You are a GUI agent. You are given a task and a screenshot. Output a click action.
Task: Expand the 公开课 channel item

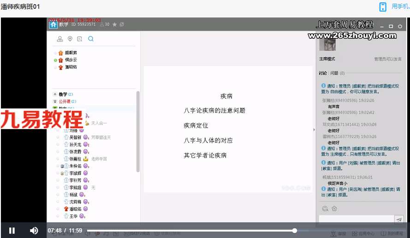click(64, 101)
